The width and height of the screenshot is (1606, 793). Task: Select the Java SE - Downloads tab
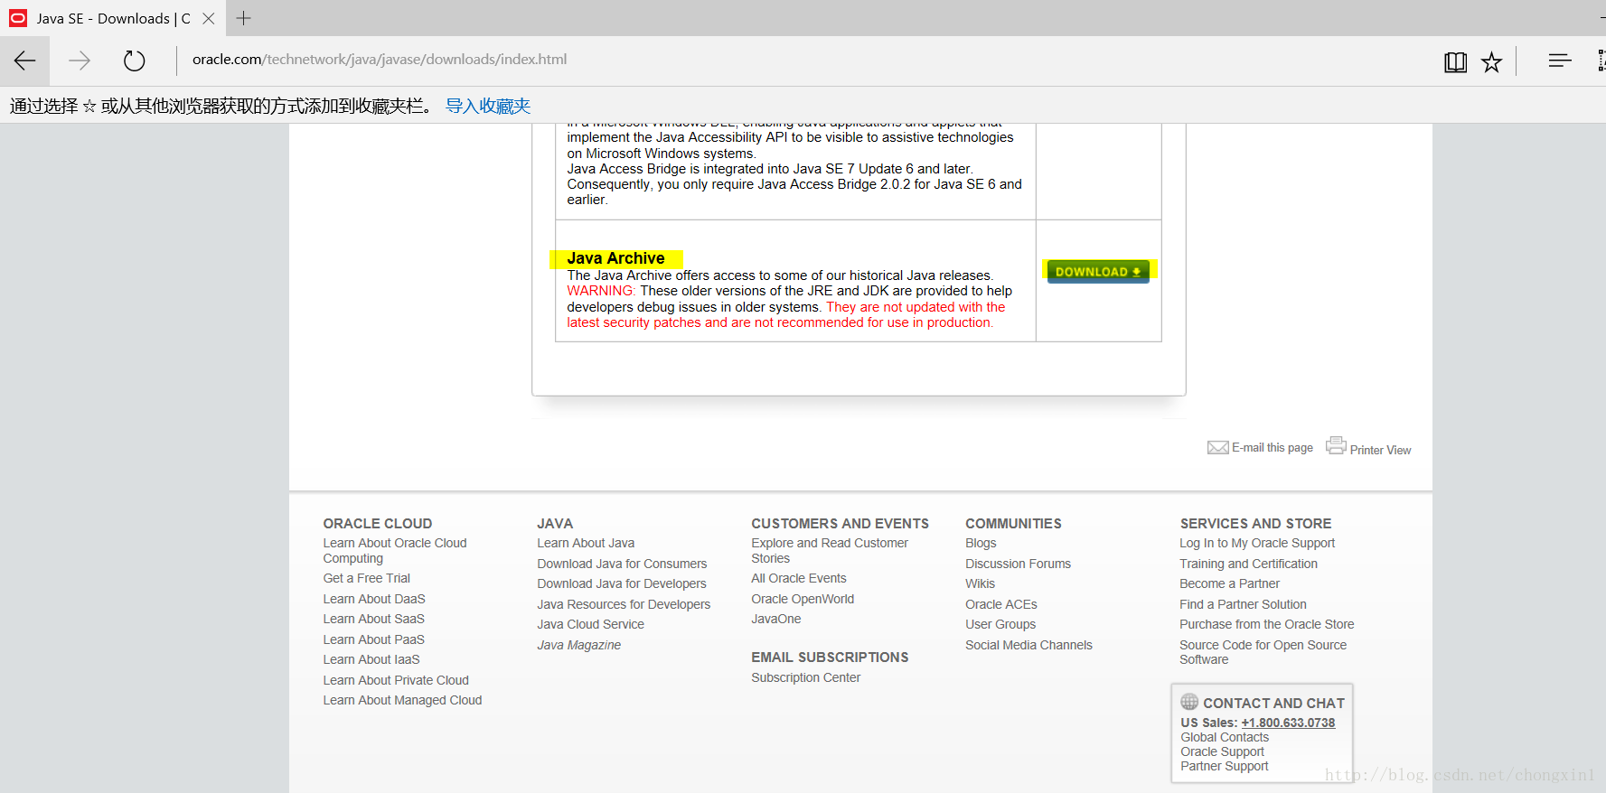tap(112, 18)
